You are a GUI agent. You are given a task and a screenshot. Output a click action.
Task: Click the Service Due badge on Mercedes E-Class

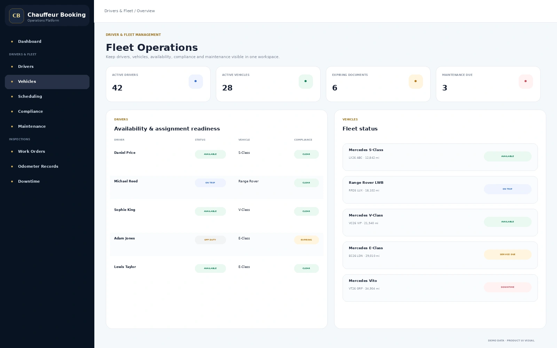(x=508, y=254)
